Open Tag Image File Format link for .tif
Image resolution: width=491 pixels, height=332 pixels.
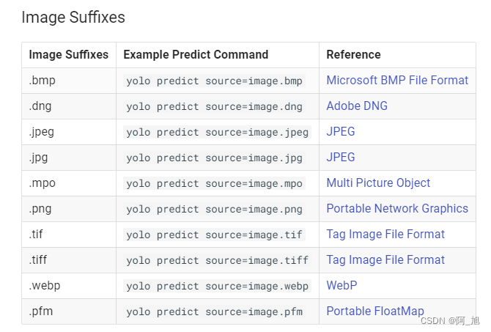(385, 235)
